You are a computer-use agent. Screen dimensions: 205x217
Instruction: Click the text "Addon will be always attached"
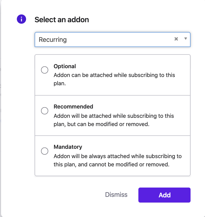pos(117,156)
